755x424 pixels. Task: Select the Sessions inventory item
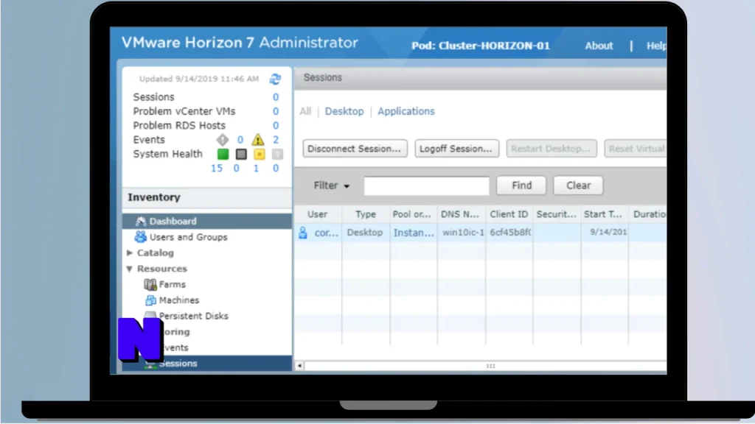pos(207,364)
